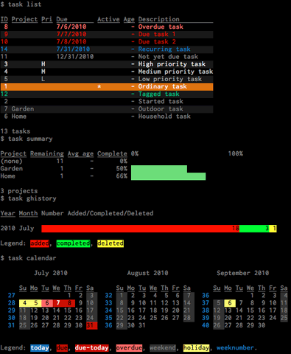Click the yellow 'deleted' legend label
The width and height of the screenshot is (291, 354).
pyautogui.click(x=111, y=243)
